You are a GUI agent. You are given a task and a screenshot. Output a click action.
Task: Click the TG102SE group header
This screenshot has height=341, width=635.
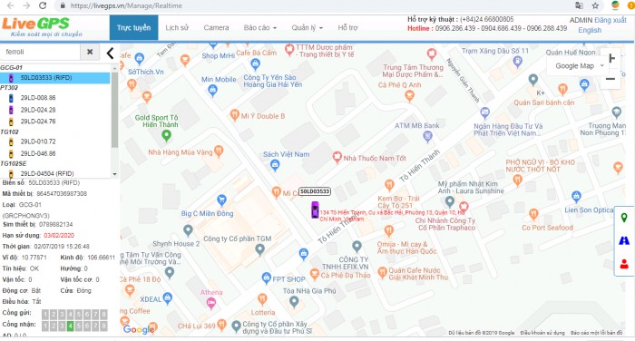coord(14,163)
